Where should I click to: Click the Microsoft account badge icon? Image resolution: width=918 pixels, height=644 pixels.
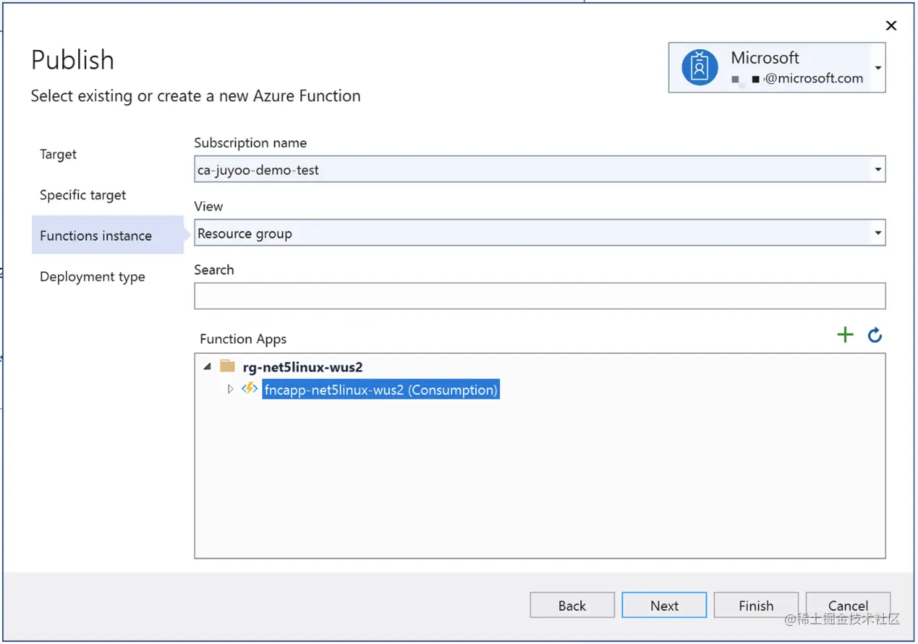tap(700, 67)
